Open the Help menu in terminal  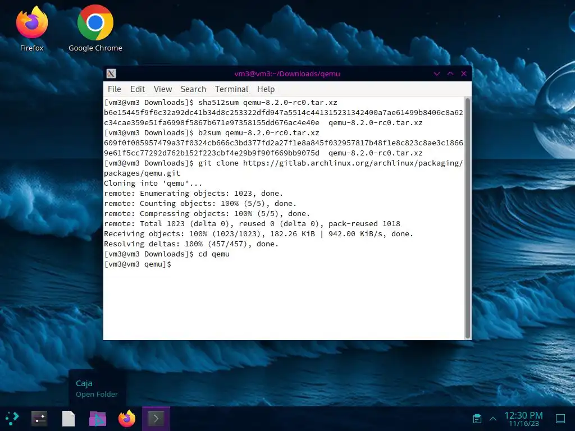pos(266,89)
